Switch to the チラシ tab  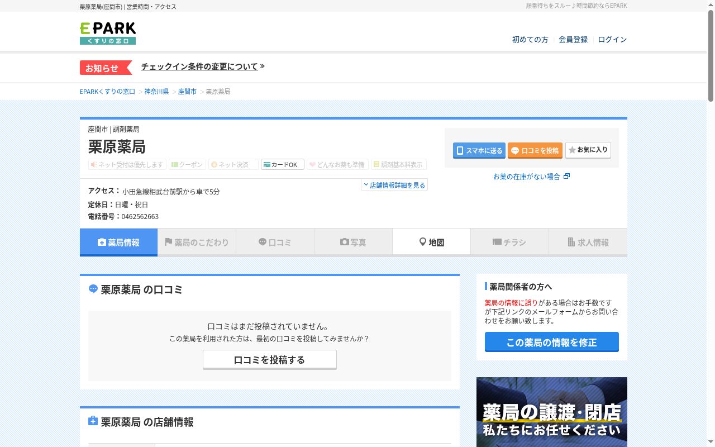pyautogui.click(x=509, y=242)
